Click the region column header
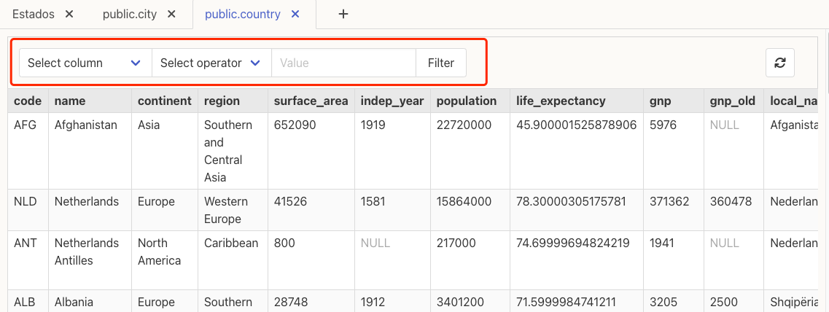The width and height of the screenshot is (829, 312). [233, 101]
